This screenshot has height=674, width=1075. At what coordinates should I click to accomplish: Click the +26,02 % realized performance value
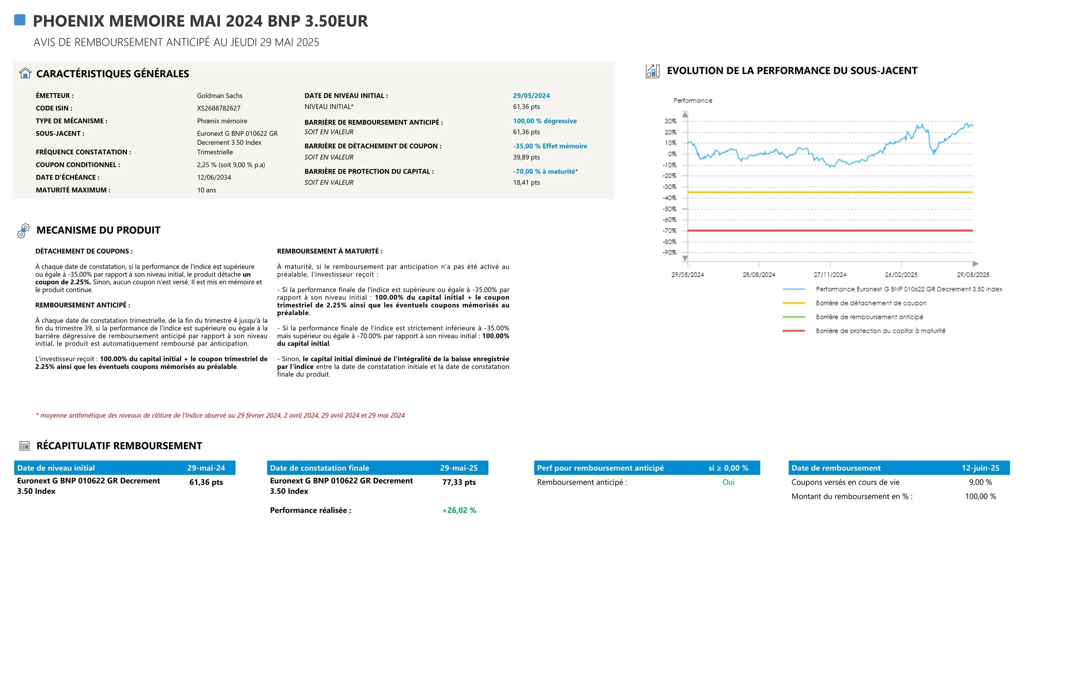click(x=459, y=510)
